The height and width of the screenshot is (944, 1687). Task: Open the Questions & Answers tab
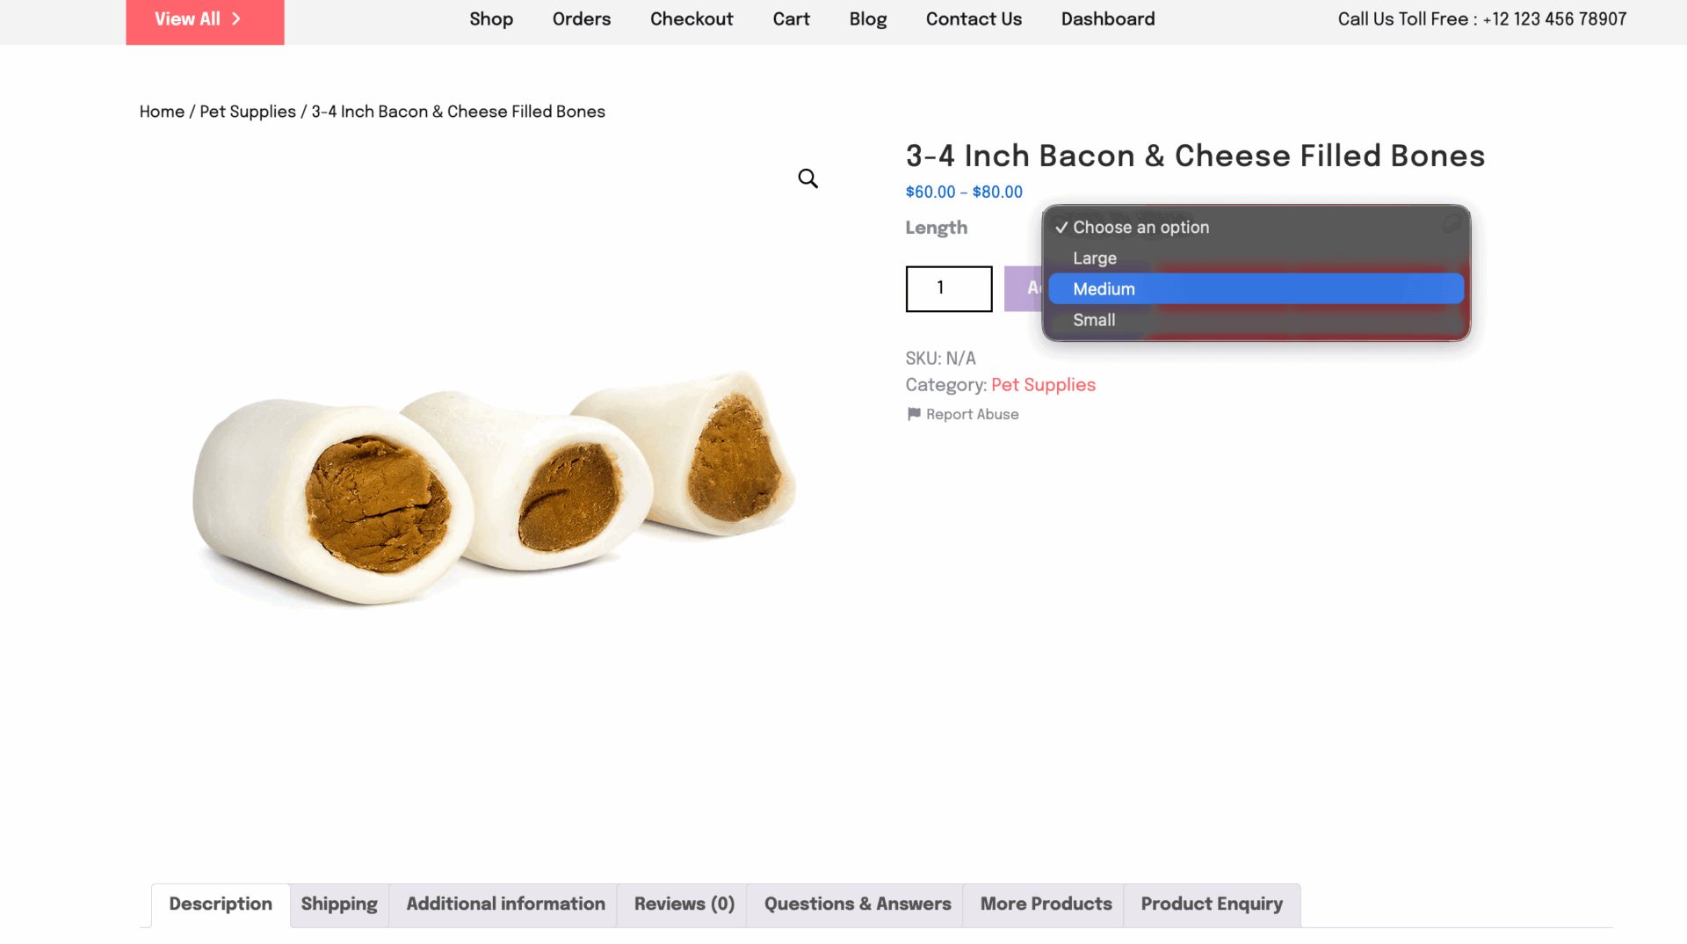click(x=857, y=904)
